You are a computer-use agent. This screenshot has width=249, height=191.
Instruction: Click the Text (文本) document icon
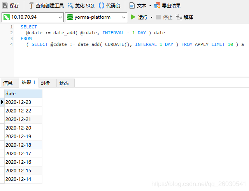click(x=132, y=5)
